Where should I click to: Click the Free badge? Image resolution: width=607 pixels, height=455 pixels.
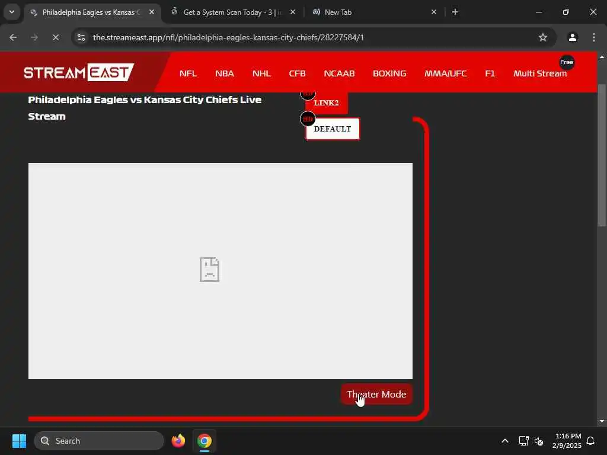pyautogui.click(x=567, y=62)
